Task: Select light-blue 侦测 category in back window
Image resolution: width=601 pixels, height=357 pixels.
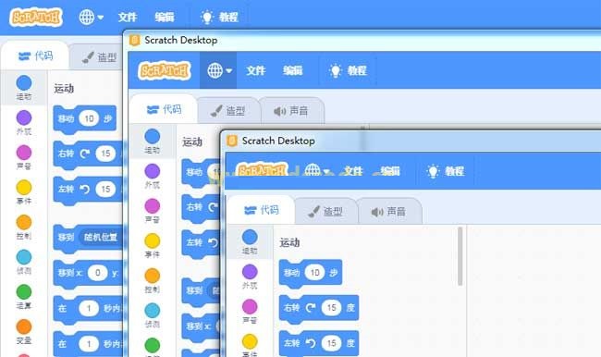Action: pos(24,262)
